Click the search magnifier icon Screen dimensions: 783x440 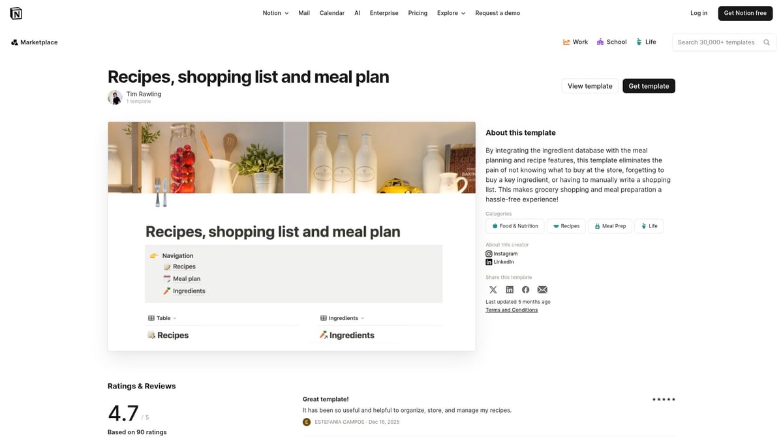click(767, 42)
